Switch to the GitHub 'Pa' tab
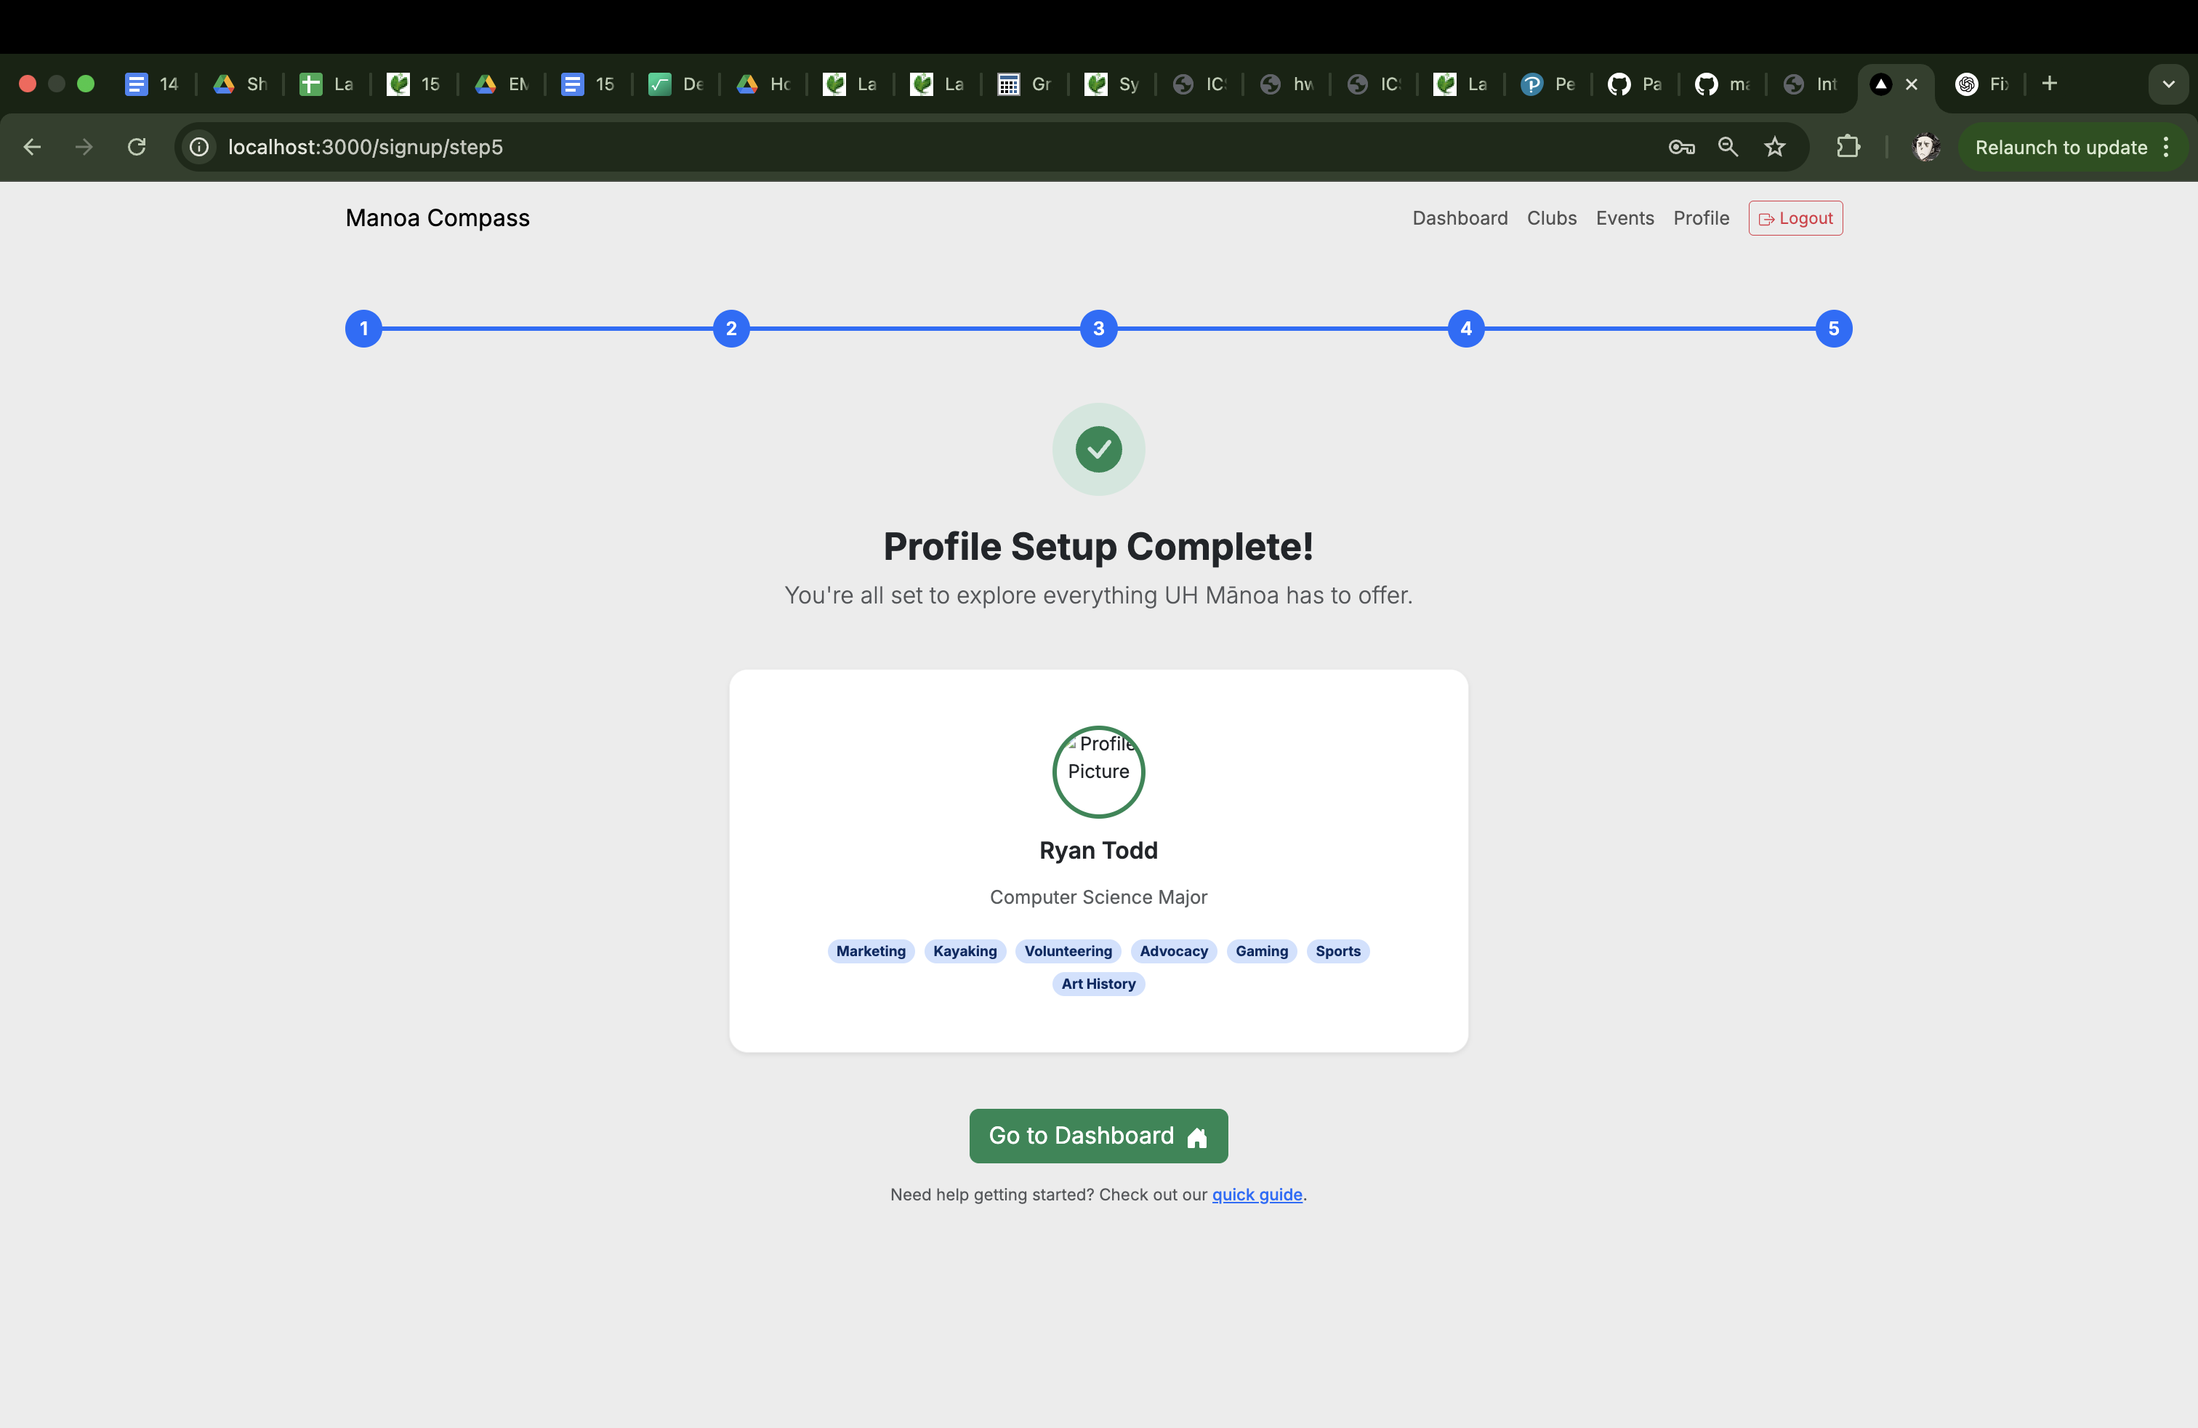2198x1428 pixels. (1635, 84)
